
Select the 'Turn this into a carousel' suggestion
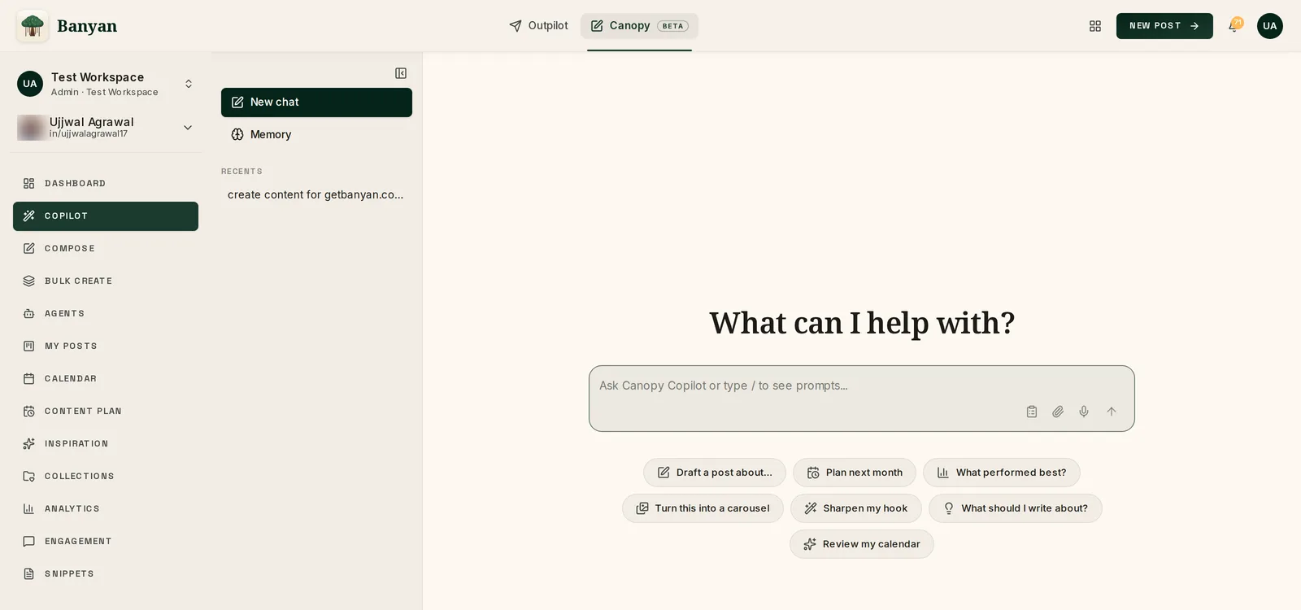click(x=703, y=508)
